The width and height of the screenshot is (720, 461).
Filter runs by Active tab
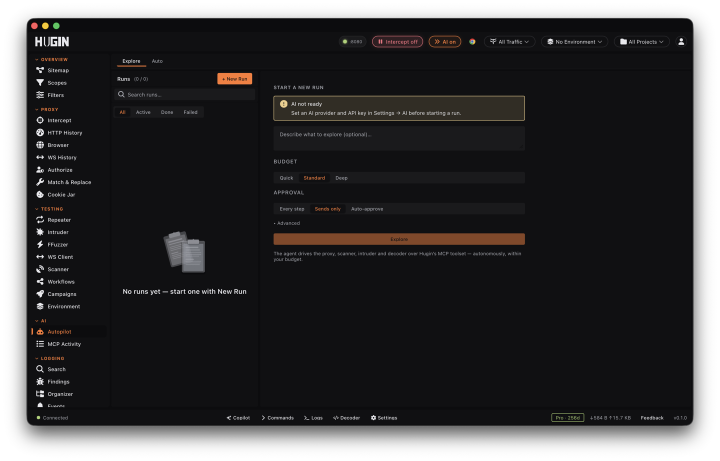(143, 112)
